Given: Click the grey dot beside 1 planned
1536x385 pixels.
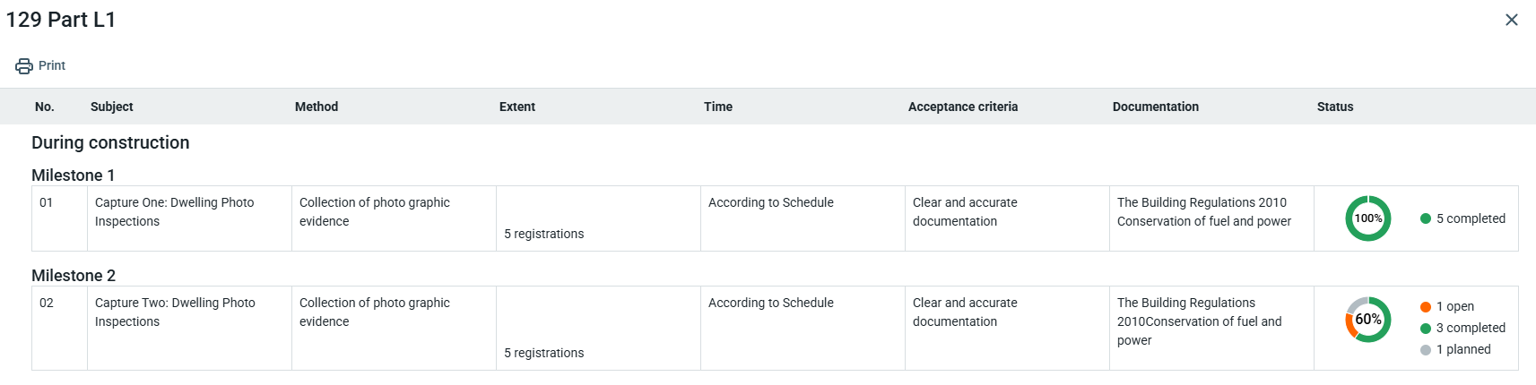Looking at the screenshot, I should click(1425, 350).
